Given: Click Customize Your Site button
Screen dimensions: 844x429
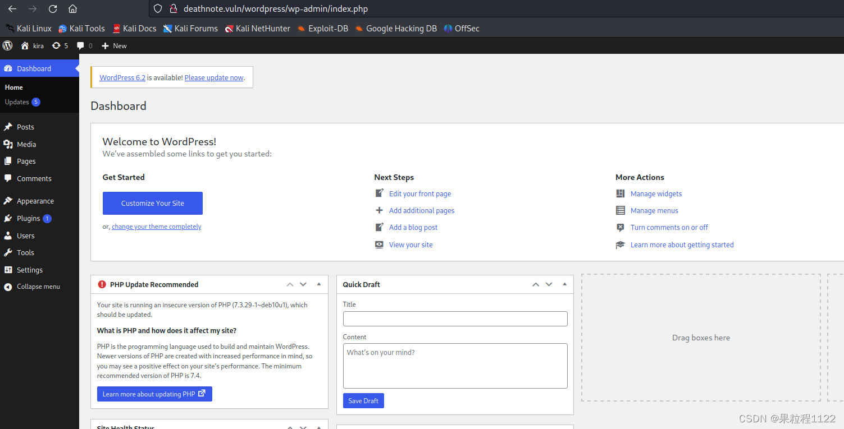Looking at the screenshot, I should coord(153,203).
